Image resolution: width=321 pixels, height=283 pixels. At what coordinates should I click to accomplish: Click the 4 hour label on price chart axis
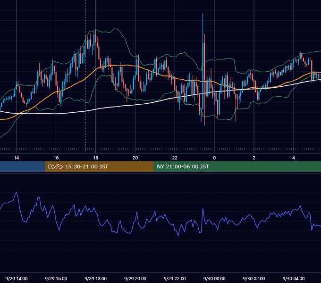coord(294,158)
